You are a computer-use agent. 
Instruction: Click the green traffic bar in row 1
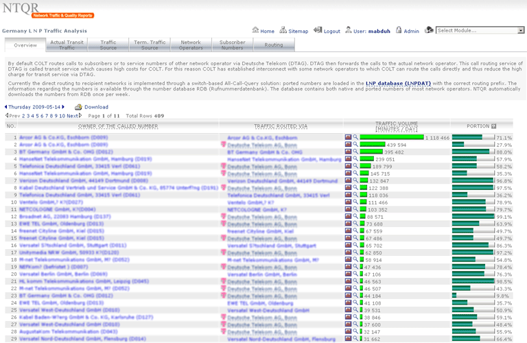click(x=392, y=138)
